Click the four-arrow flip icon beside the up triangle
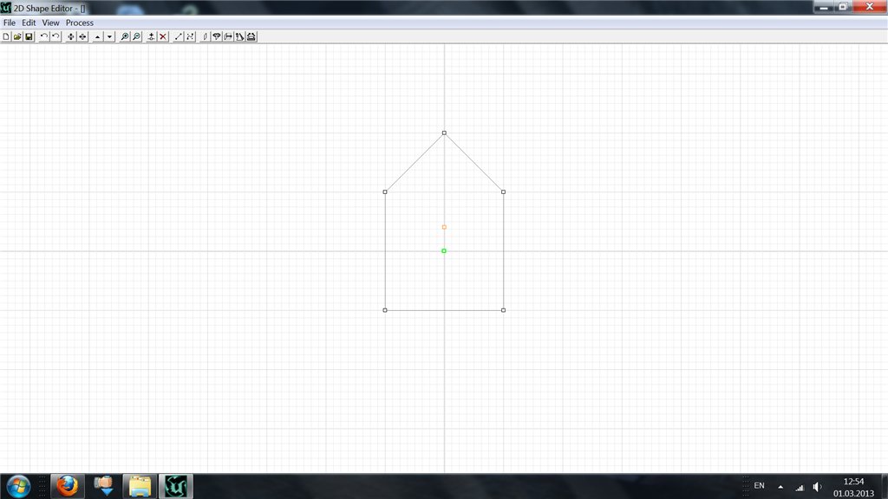888x499 pixels. coord(82,36)
